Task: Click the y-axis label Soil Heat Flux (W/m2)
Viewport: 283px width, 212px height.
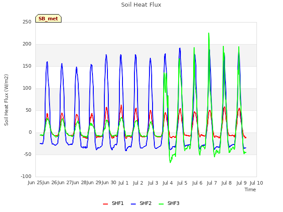Action: pos(6,100)
